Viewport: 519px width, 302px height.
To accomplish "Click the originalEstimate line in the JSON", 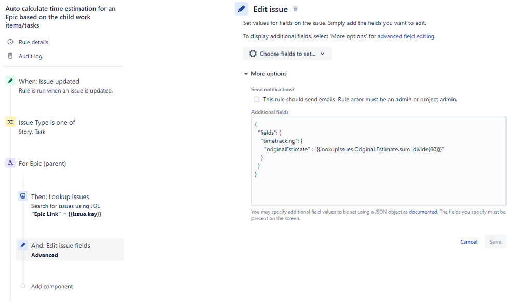I will pos(354,149).
